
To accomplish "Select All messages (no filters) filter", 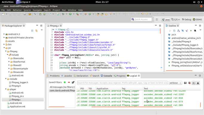I will (62, 87).
